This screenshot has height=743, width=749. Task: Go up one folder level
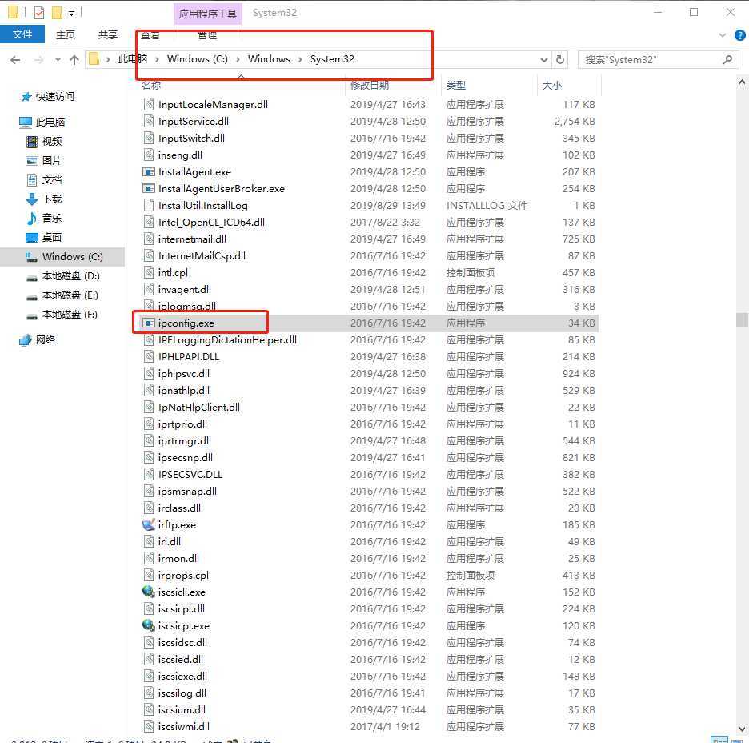point(74,60)
